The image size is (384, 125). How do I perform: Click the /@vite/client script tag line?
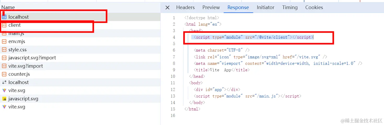(x=253, y=37)
